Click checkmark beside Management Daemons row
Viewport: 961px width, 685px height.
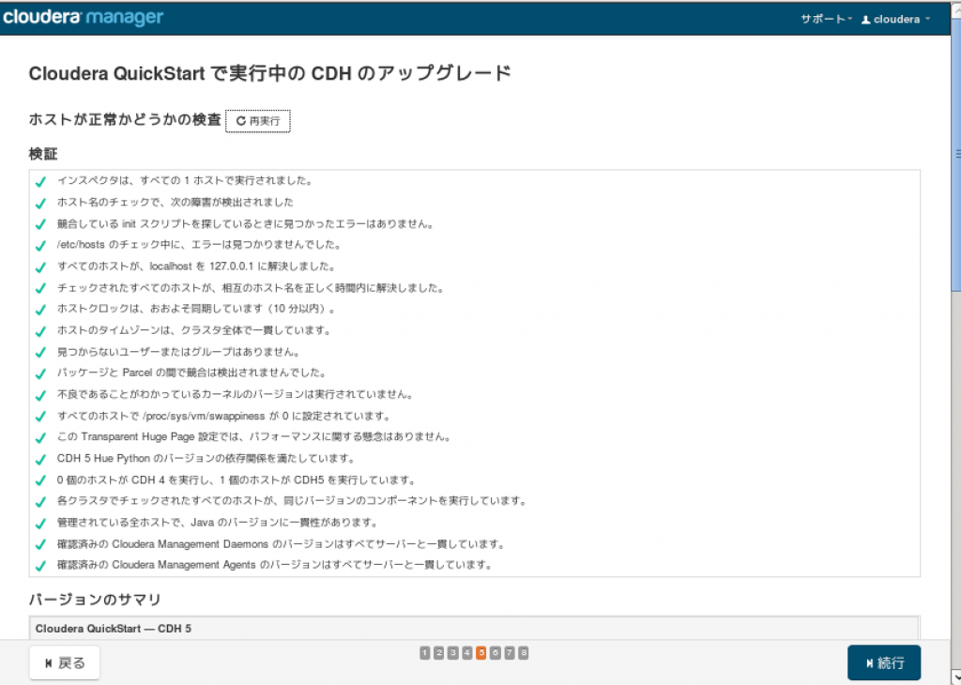[x=40, y=544]
